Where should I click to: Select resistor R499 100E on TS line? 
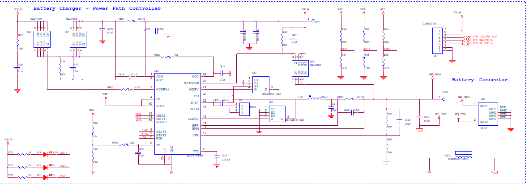pyautogui.click(x=123, y=144)
